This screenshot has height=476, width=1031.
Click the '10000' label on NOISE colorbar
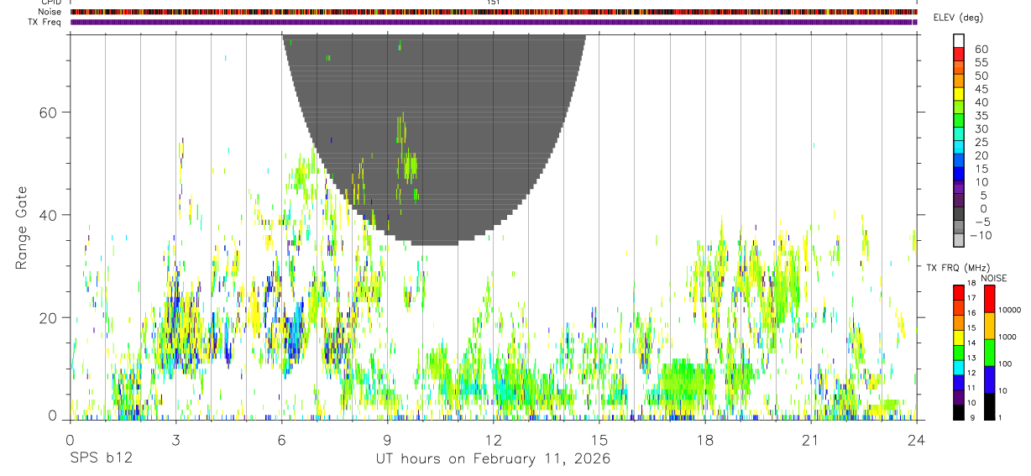[1010, 310]
